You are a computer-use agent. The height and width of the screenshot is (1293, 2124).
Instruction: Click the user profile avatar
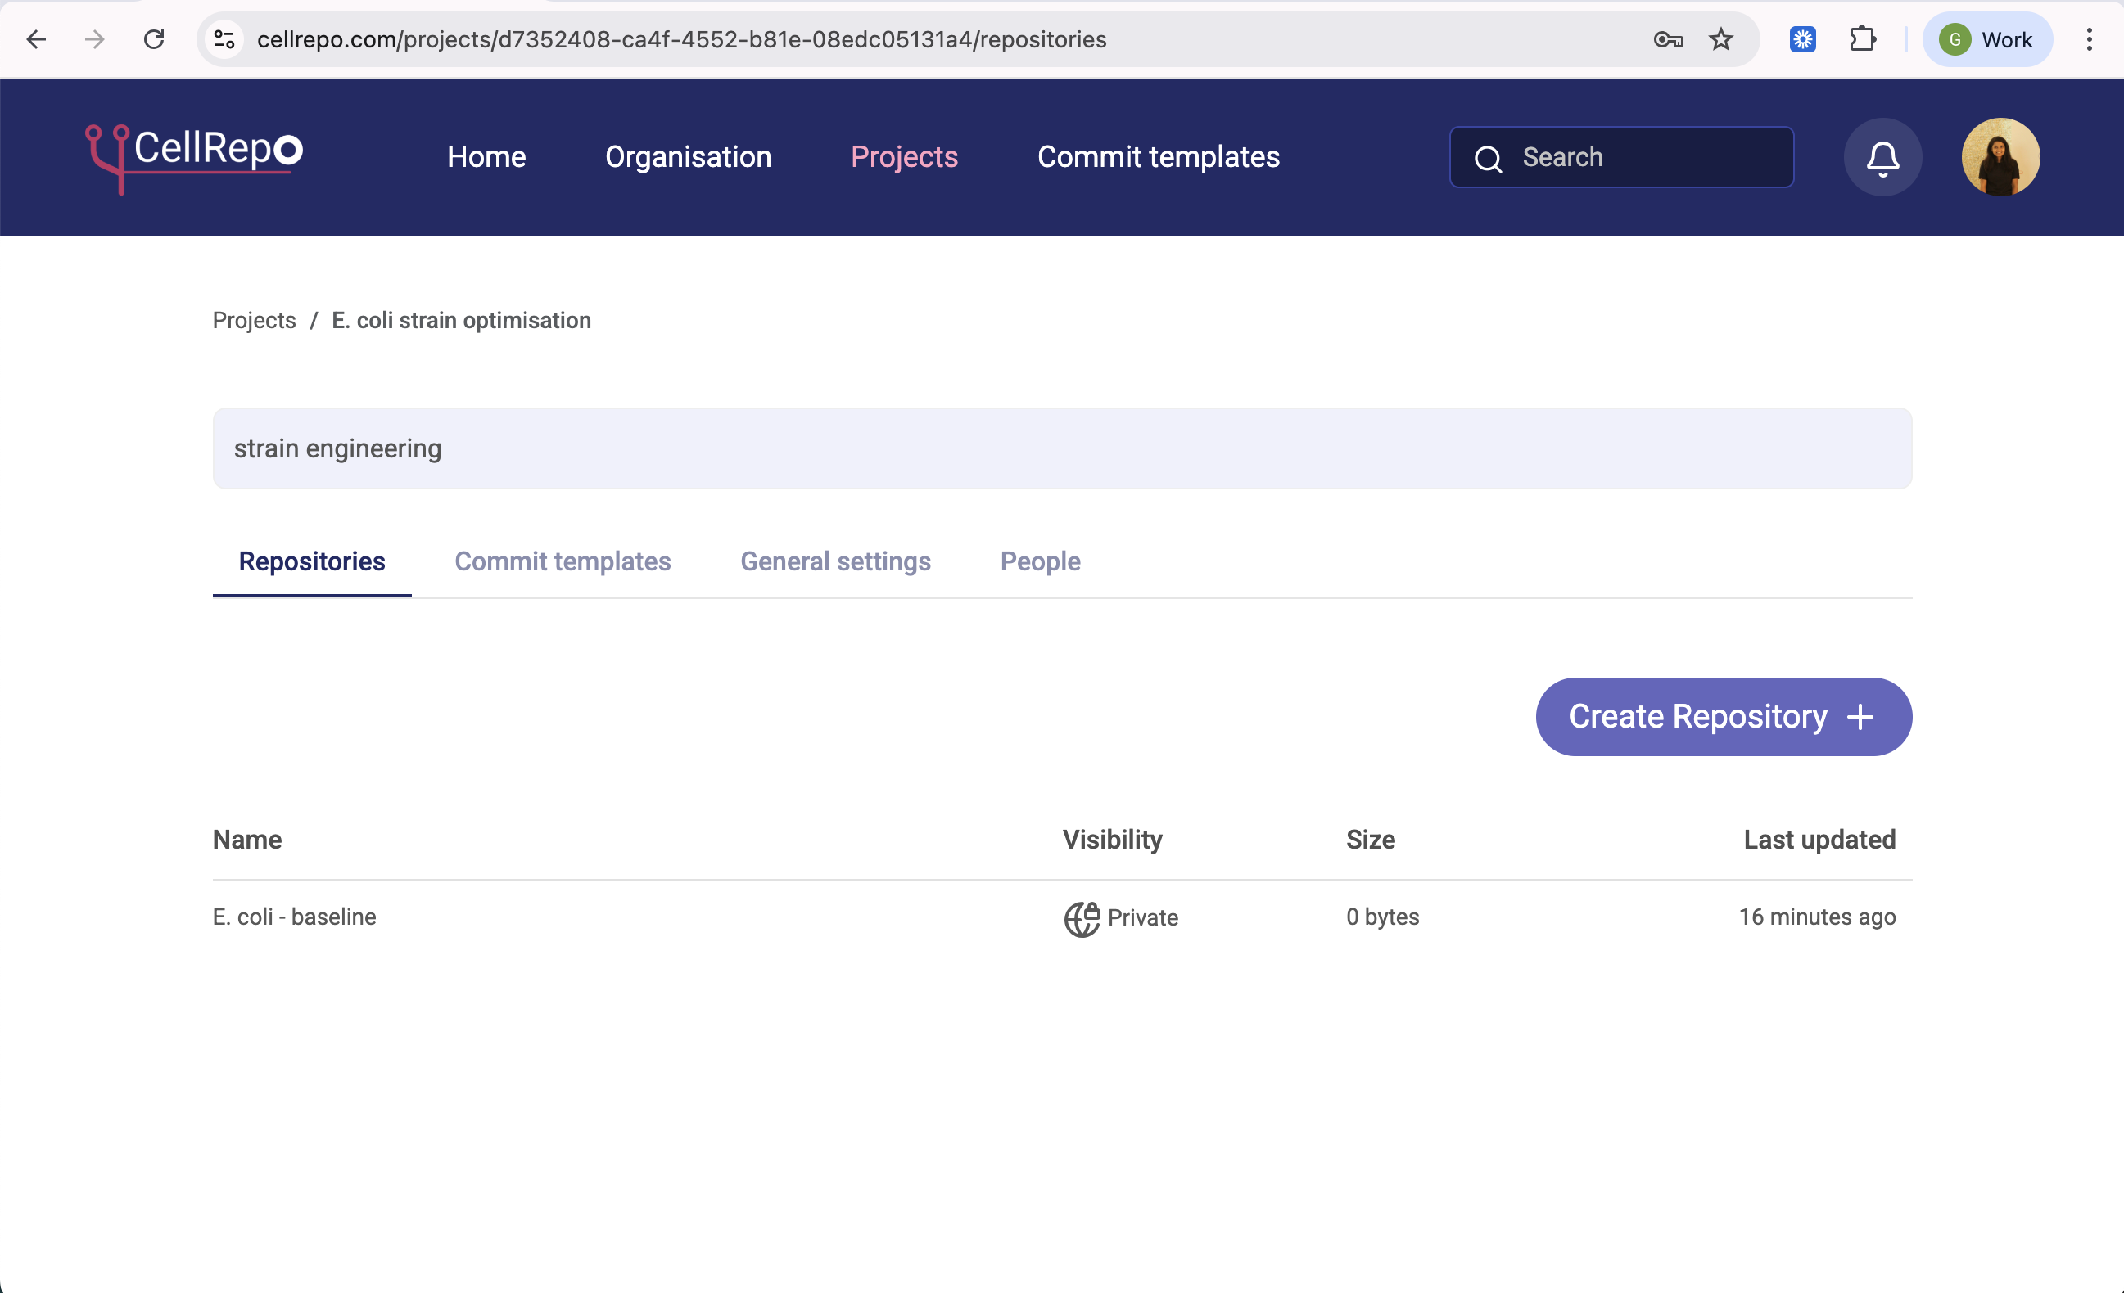coord(2000,157)
